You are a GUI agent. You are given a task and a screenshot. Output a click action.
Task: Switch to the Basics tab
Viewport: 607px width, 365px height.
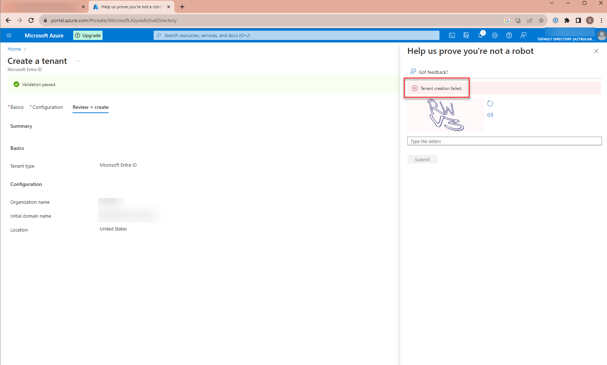16,107
